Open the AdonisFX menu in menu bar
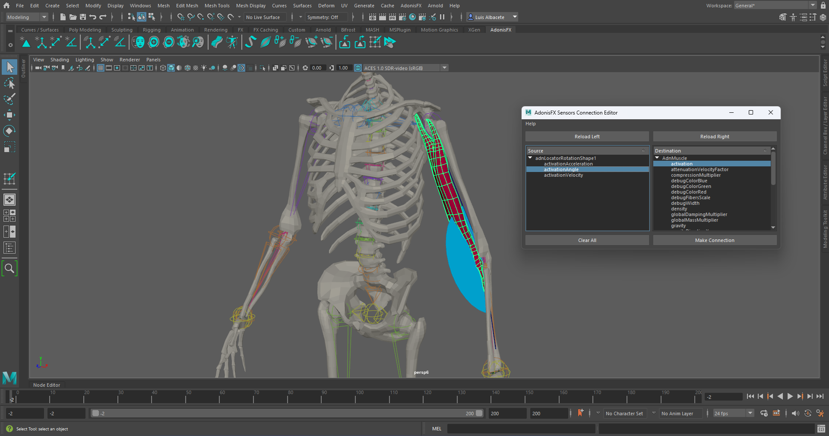Image resolution: width=829 pixels, height=436 pixels. (411, 6)
